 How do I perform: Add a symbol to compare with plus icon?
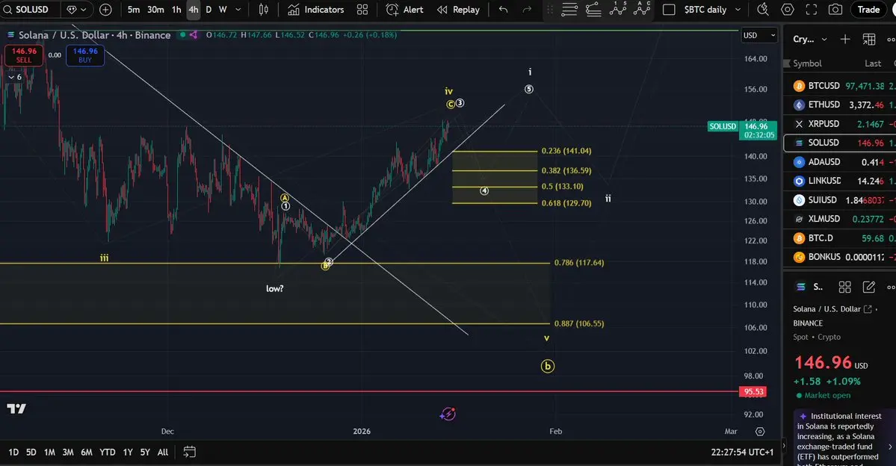[105, 10]
